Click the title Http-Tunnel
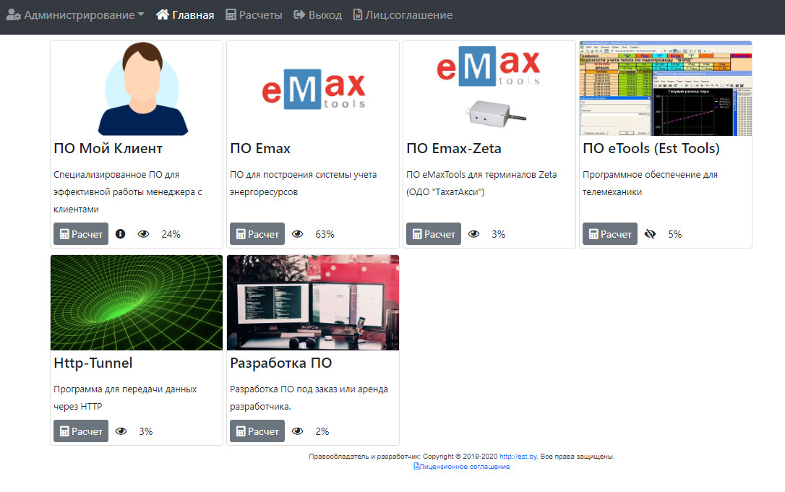This screenshot has width=785, height=492. coord(93,363)
